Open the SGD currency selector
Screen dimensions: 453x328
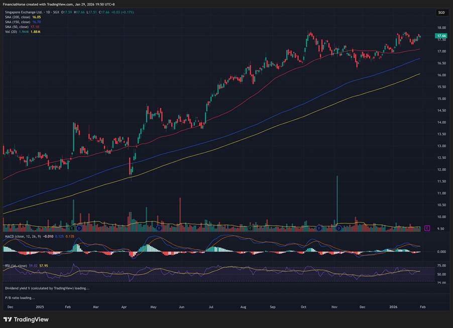point(441,12)
